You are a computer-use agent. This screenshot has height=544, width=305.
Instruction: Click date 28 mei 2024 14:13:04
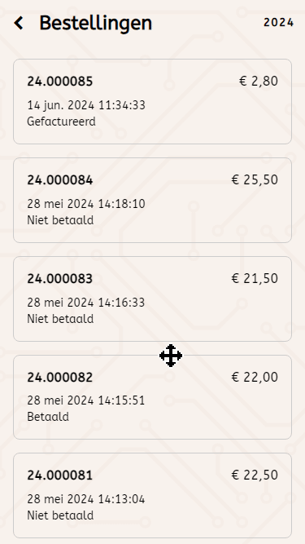coord(85,499)
